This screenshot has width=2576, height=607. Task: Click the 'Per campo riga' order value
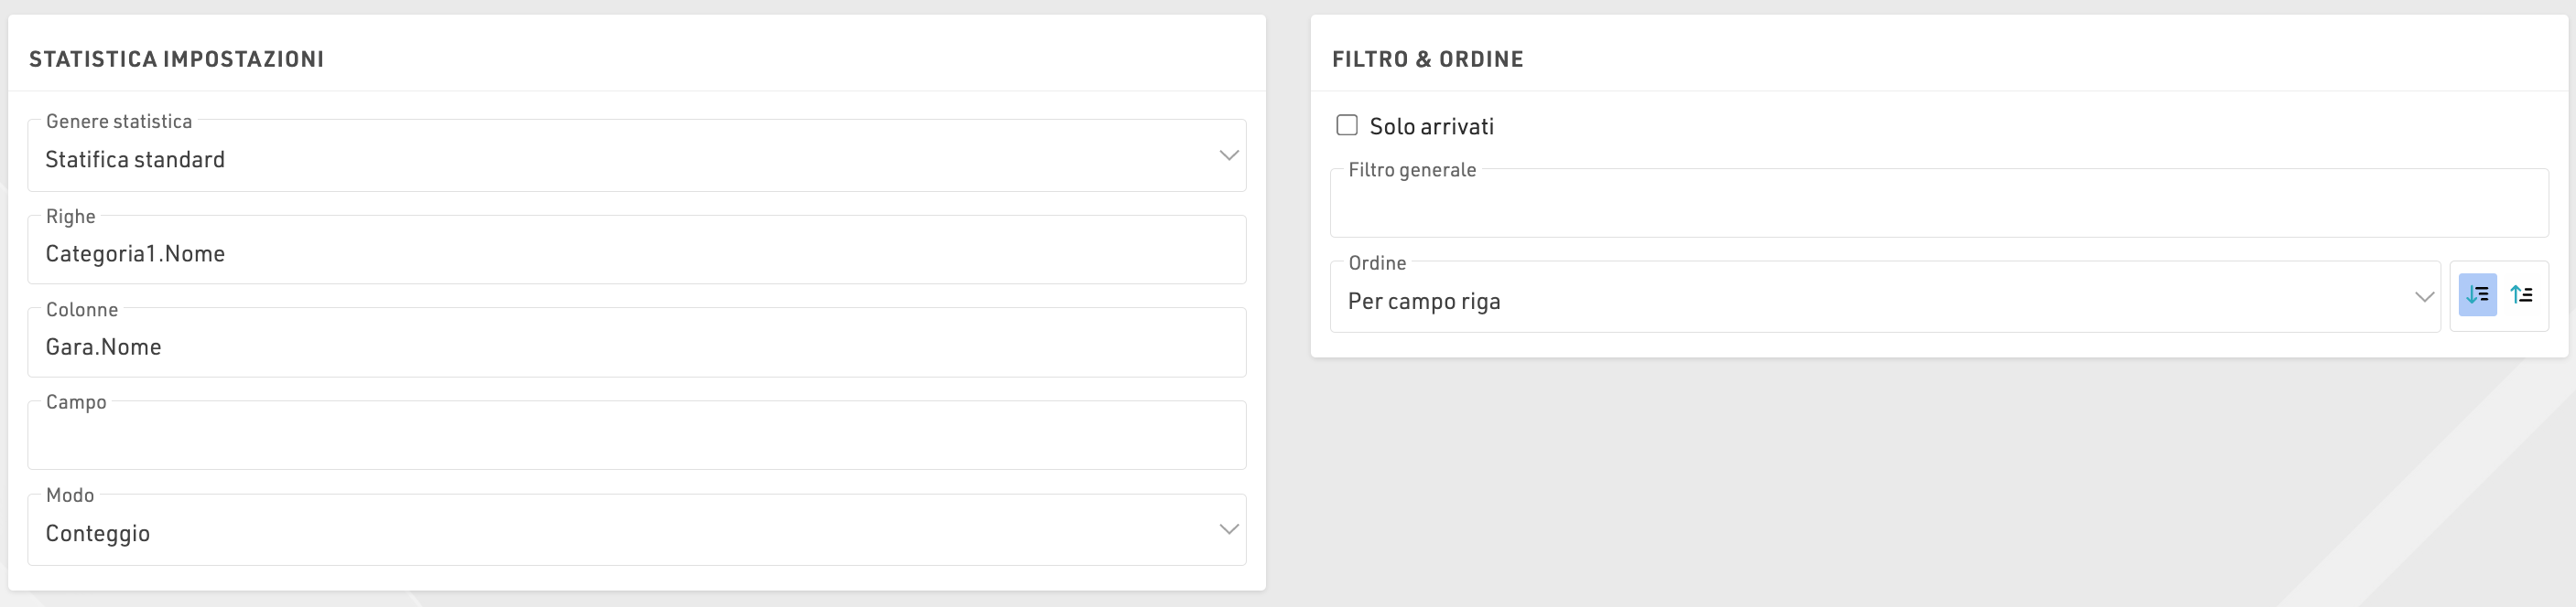[x=1424, y=302]
